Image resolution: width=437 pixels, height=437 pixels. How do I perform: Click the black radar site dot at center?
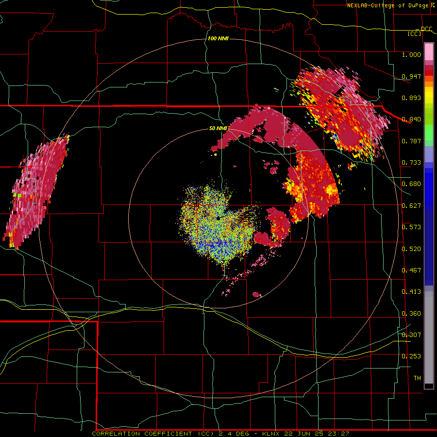pyautogui.click(x=218, y=218)
